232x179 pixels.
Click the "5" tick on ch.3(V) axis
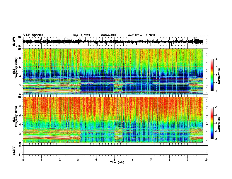pos(20,146)
